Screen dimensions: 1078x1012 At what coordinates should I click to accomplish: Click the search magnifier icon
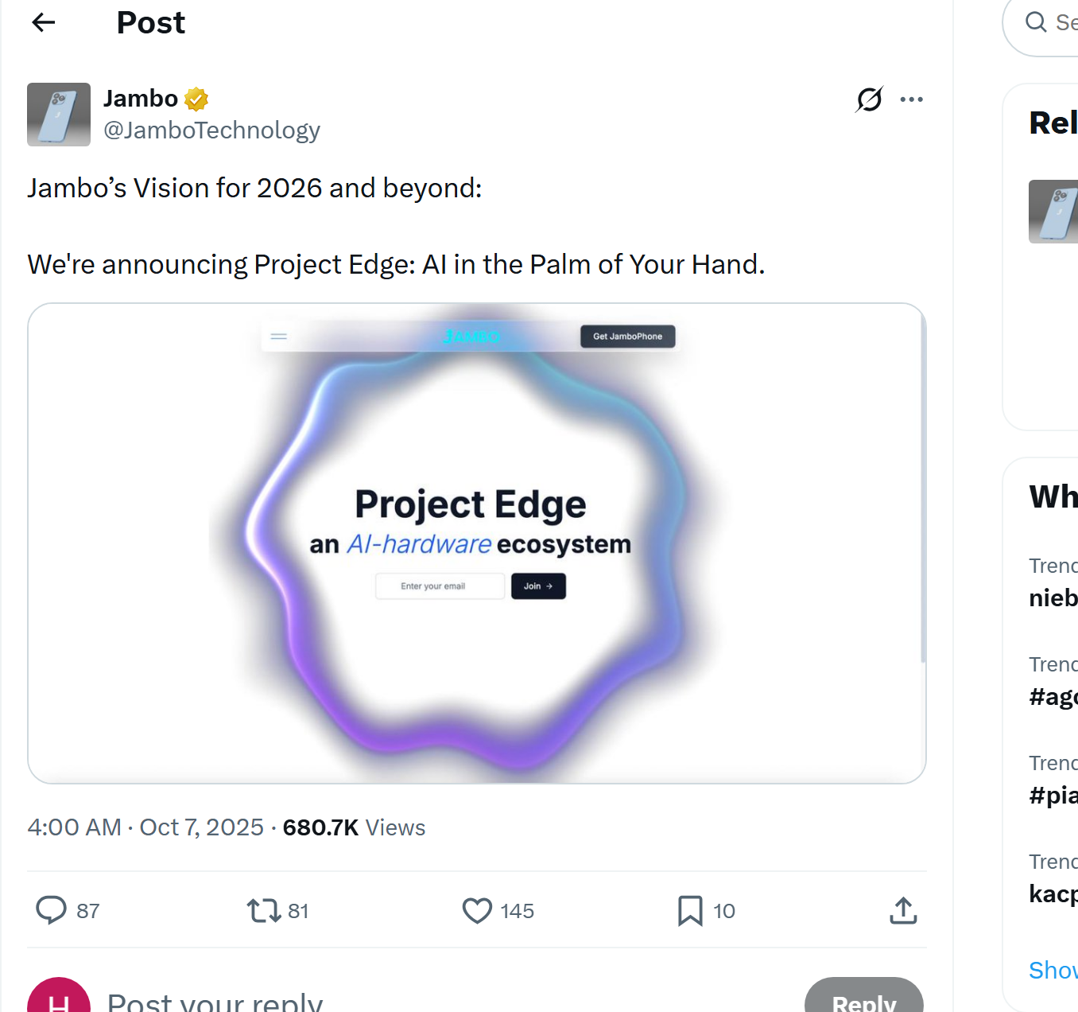click(x=1036, y=22)
